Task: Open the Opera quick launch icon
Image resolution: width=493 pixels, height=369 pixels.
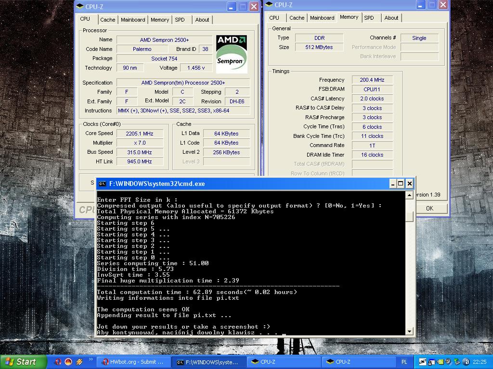Action: click(x=58, y=362)
